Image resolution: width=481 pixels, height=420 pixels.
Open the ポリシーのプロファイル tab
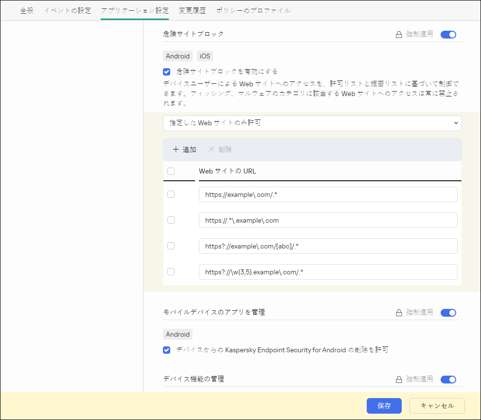tap(253, 10)
